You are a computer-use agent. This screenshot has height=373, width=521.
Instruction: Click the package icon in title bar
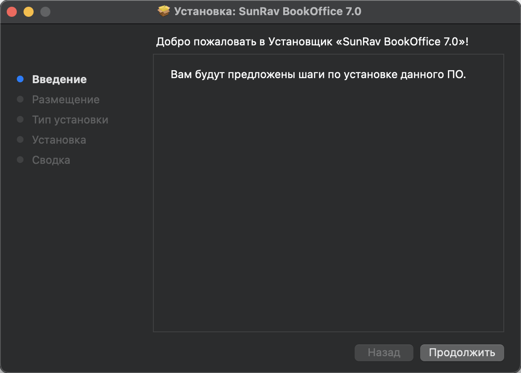[164, 11]
